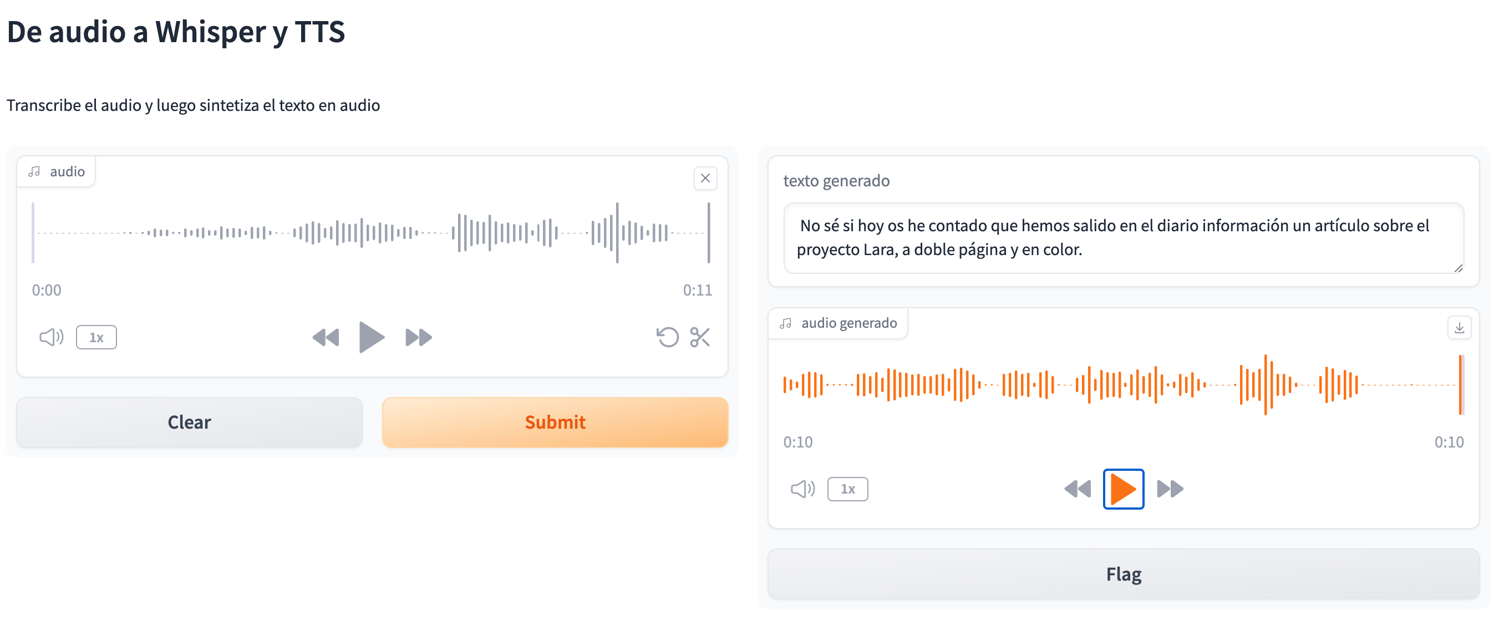This screenshot has height=620, width=1494.
Task: Click the mute speaker icon on input audio
Action: pyautogui.click(x=48, y=336)
